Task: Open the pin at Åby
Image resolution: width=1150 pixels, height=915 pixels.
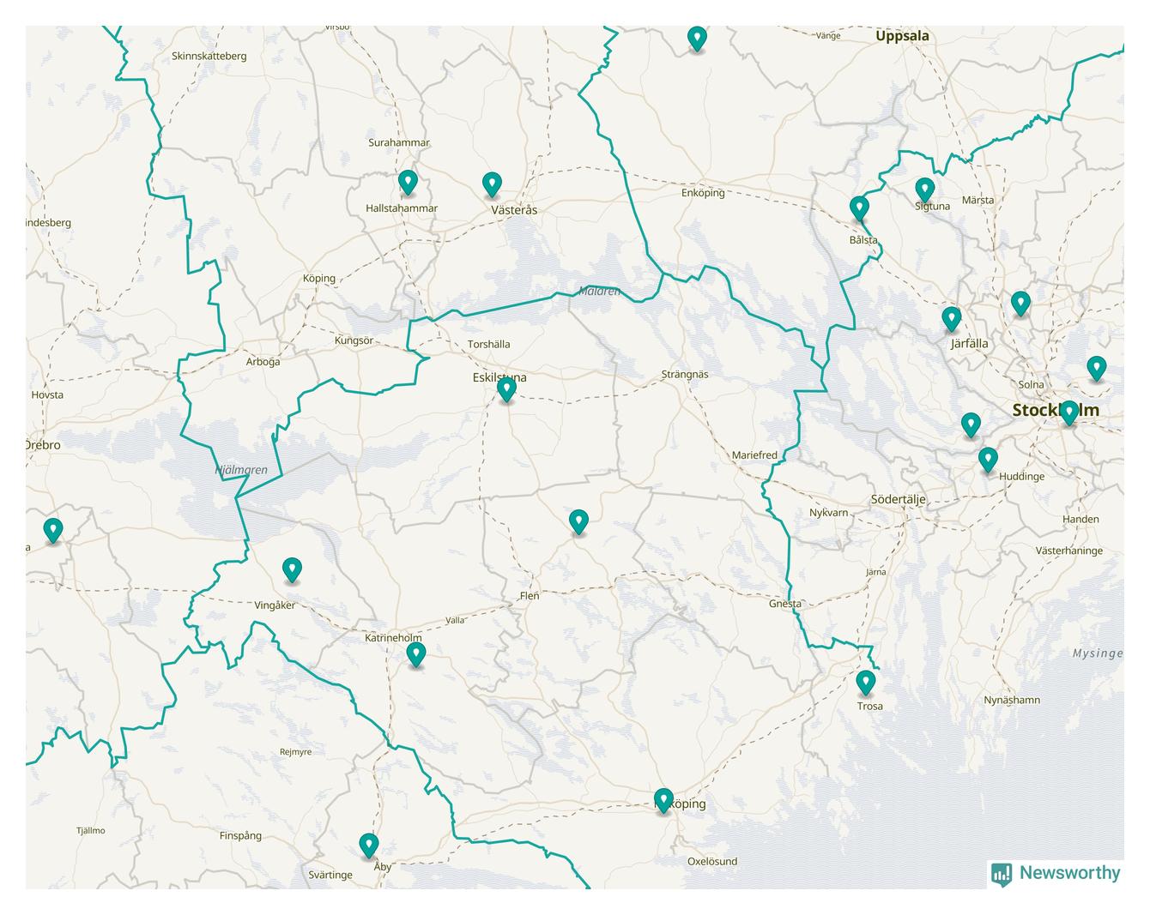Action: pos(369,845)
